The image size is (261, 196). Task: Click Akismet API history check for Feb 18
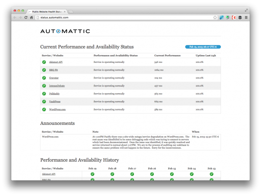pyautogui.click(x=112, y=174)
